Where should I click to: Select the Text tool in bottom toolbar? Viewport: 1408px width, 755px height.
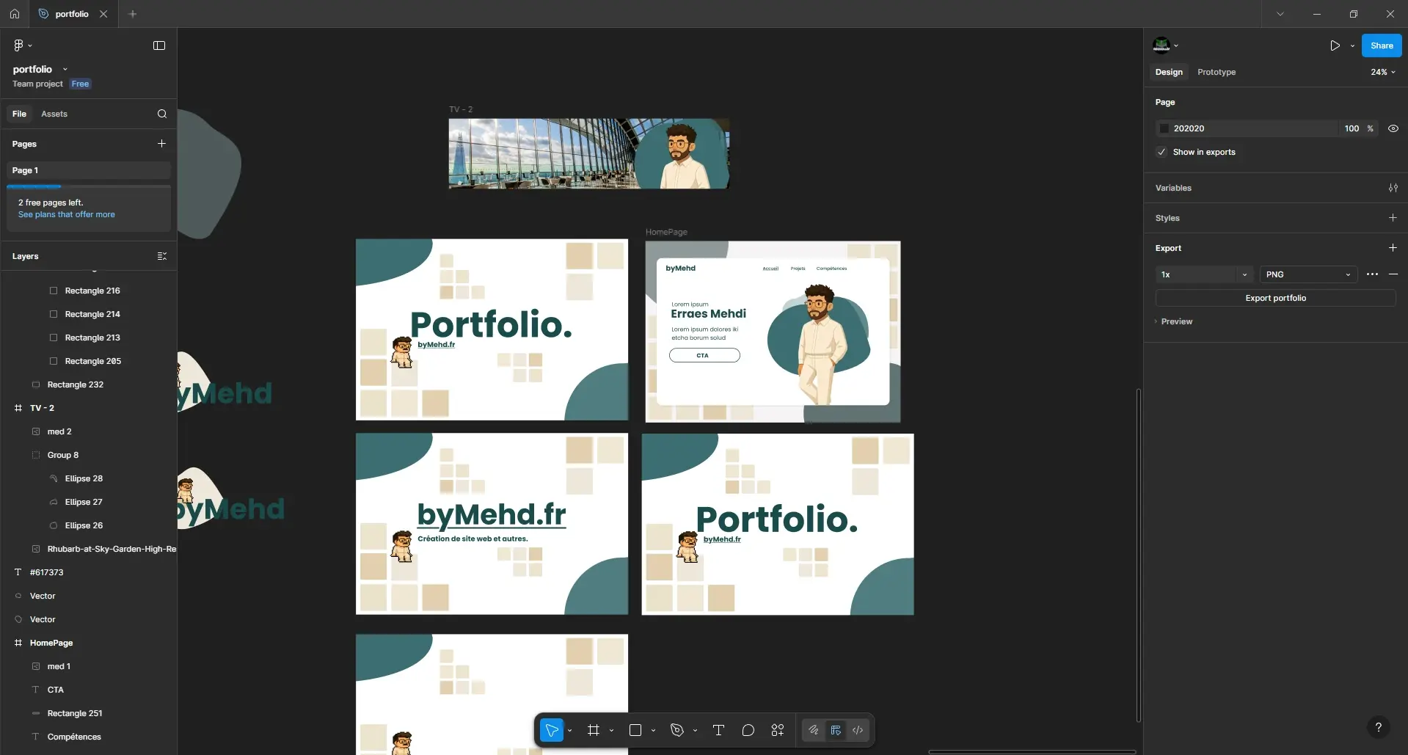click(x=718, y=730)
